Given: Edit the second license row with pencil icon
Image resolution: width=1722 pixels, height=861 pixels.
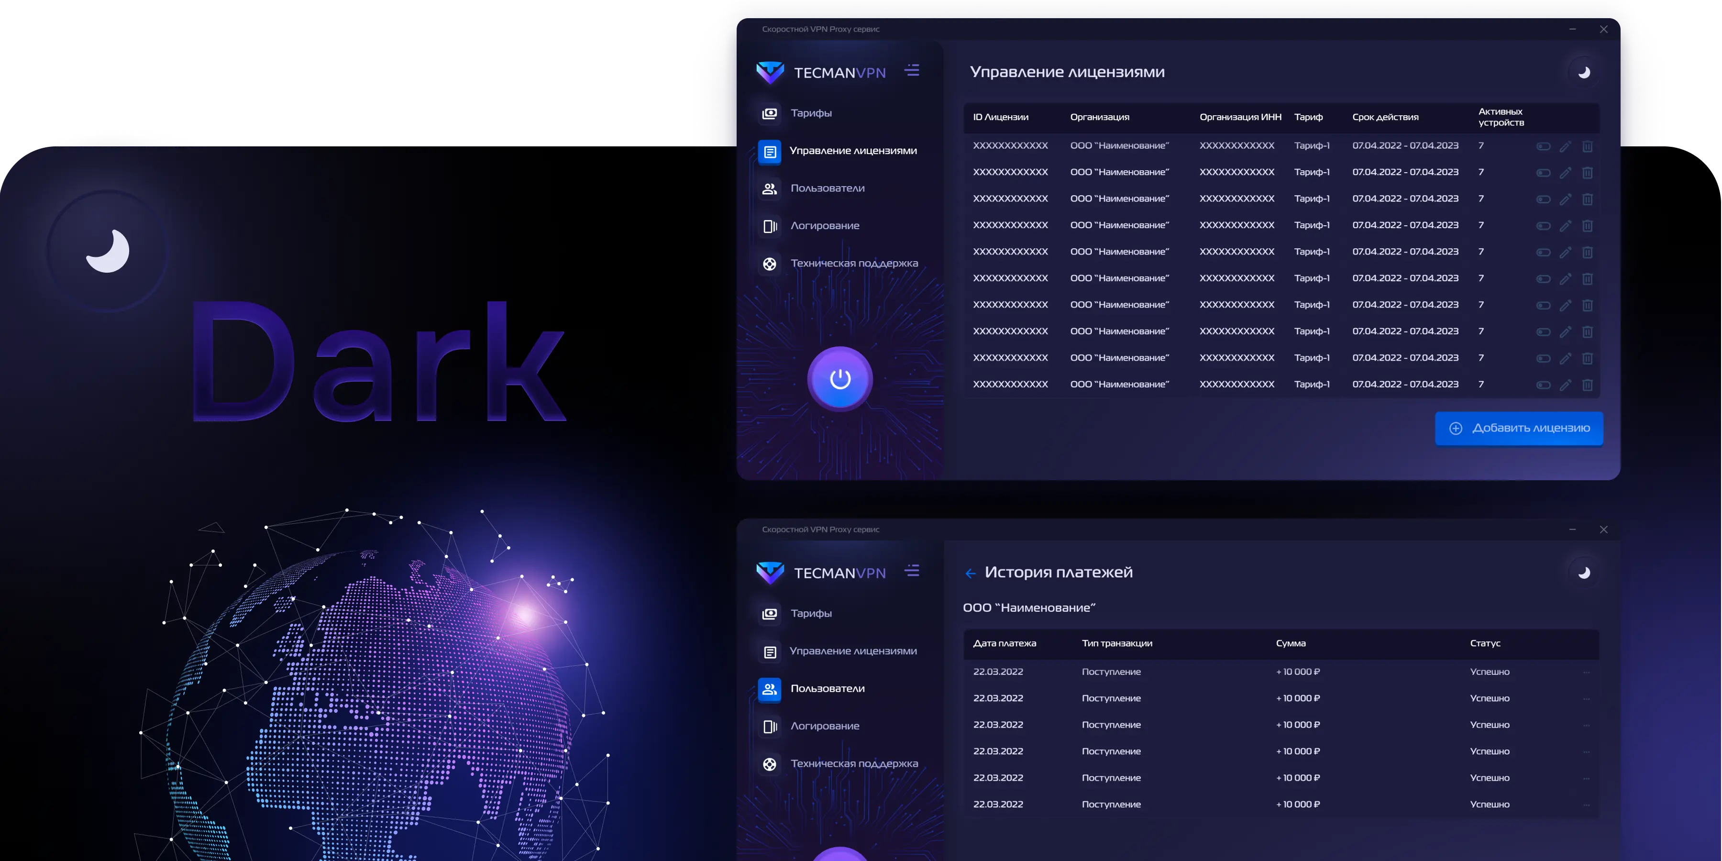Looking at the screenshot, I should 1565,173.
